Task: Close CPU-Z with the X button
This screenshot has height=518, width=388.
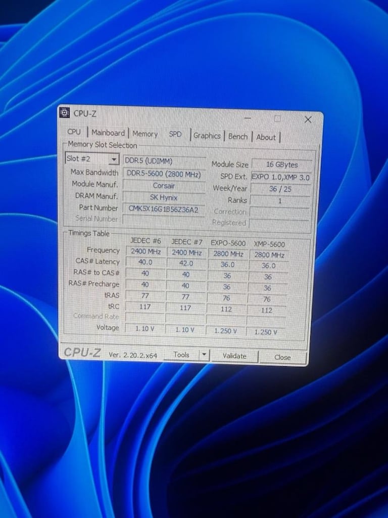Action: coord(308,119)
